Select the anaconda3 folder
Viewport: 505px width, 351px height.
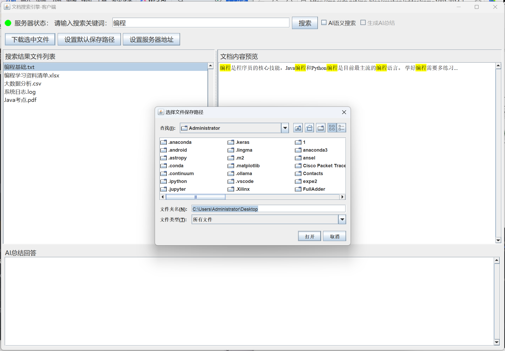point(315,150)
